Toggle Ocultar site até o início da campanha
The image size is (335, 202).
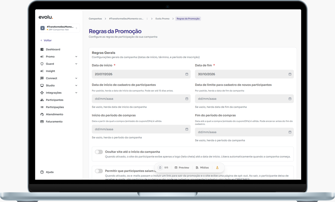click(x=99, y=152)
